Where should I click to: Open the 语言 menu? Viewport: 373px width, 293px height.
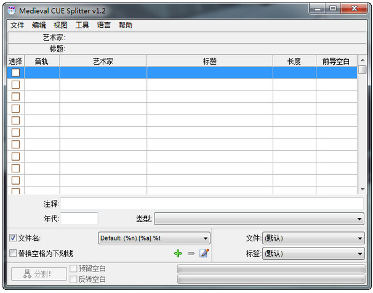pyautogui.click(x=104, y=25)
